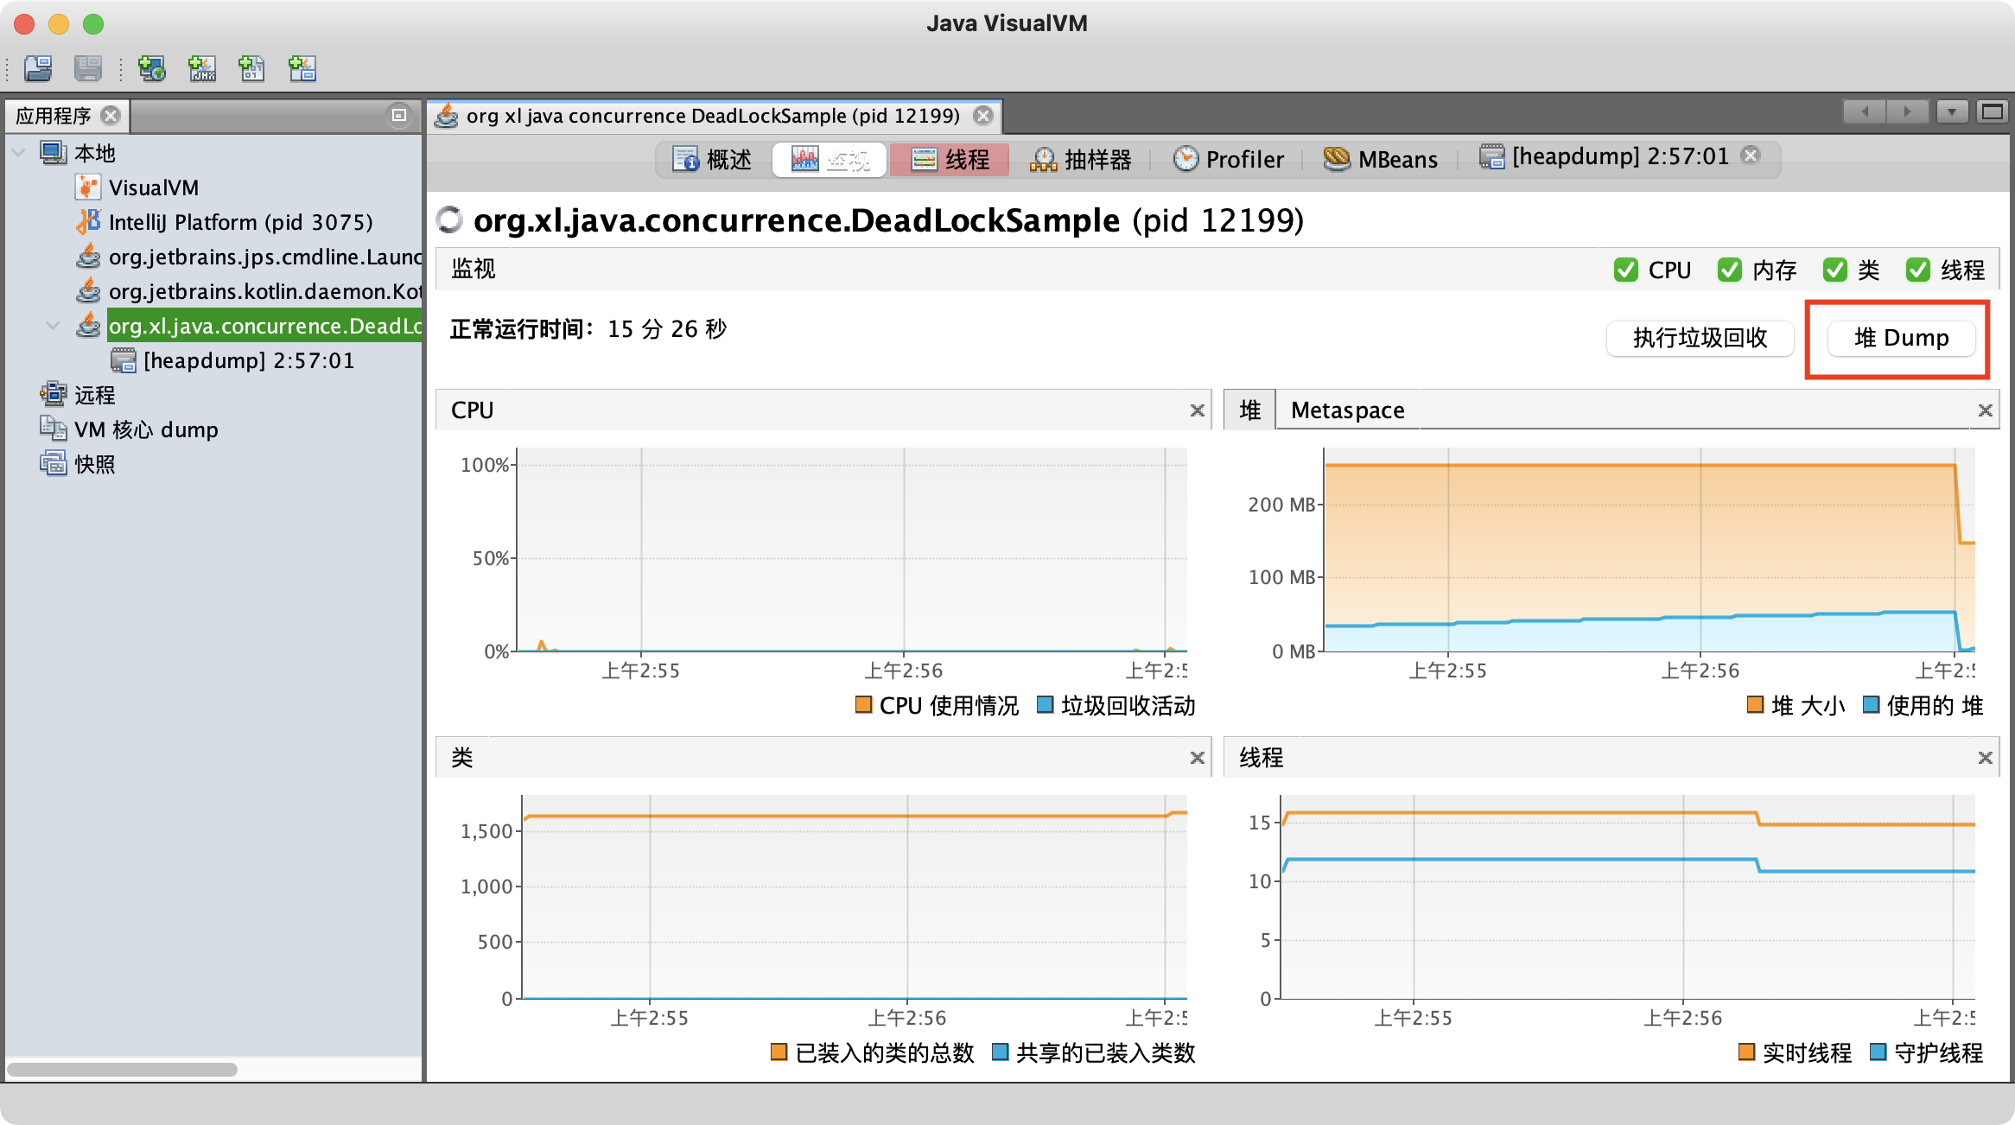Switch to the highlighted 线程 tab
Image resolution: width=2015 pixels, height=1125 pixels.
pos(950,159)
